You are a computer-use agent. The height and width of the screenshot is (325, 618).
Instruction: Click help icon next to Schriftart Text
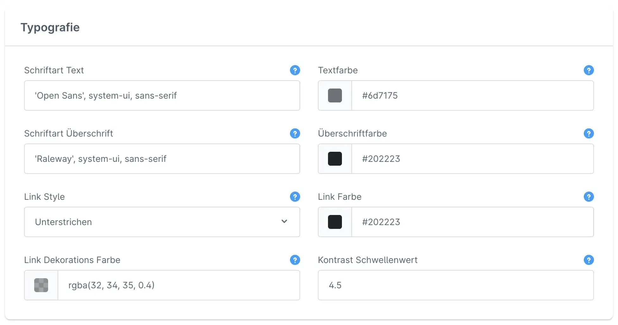(x=295, y=70)
